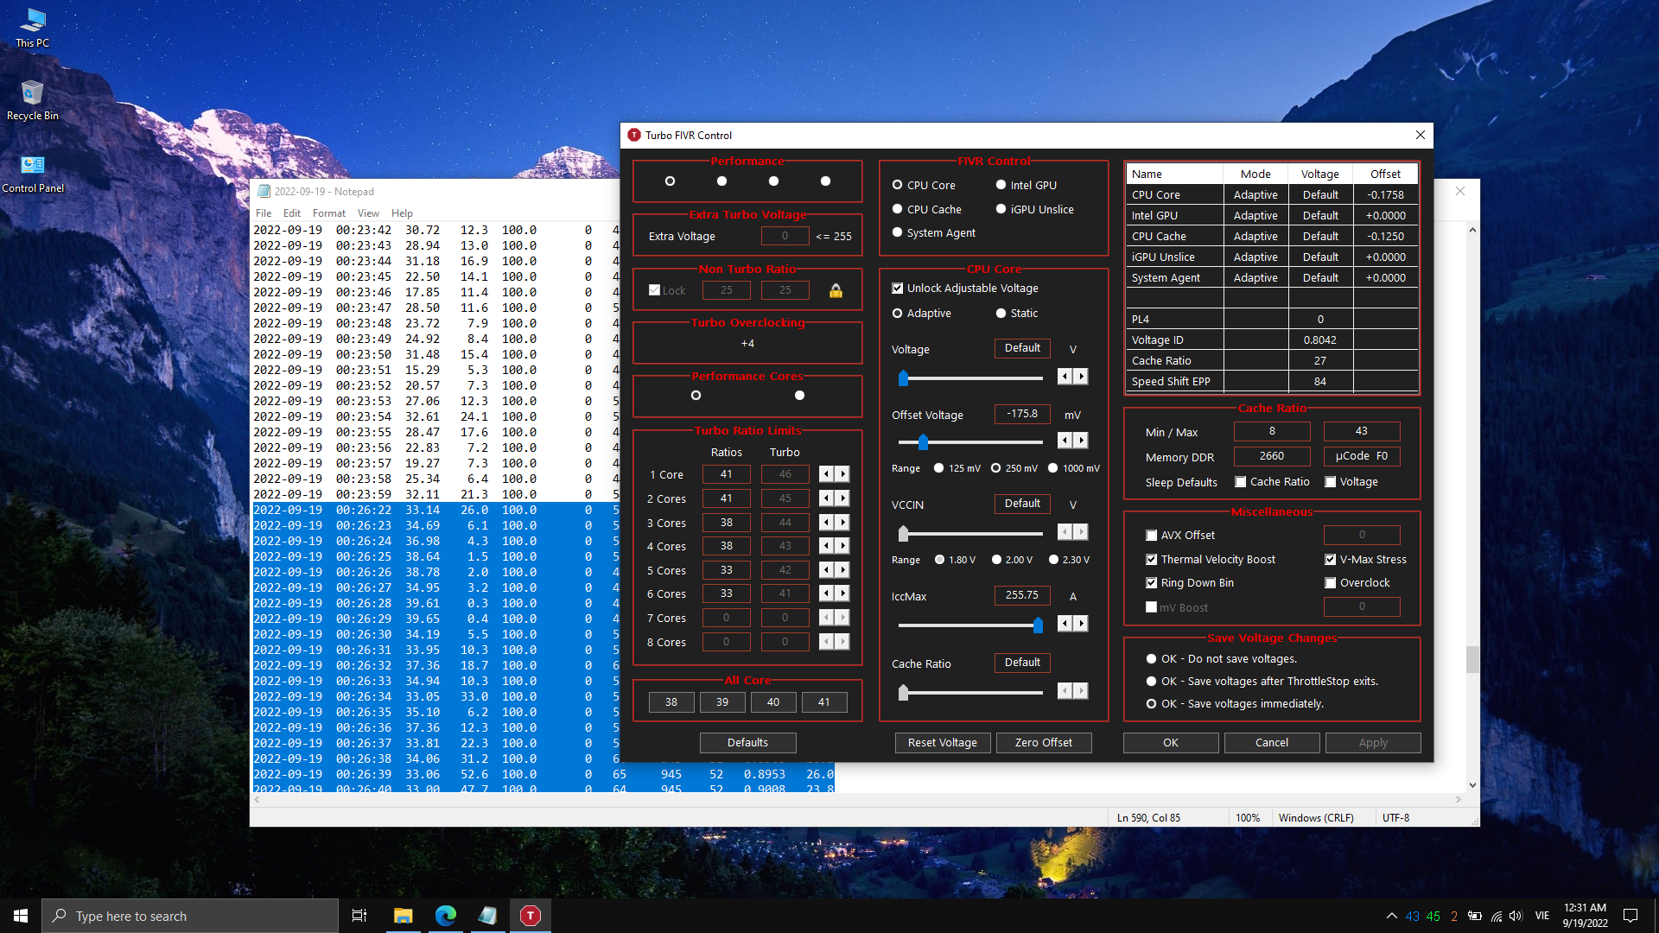Screen dimensions: 1659x933
Task: Click Voltage Default button
Action: [x=1022, y=348]
